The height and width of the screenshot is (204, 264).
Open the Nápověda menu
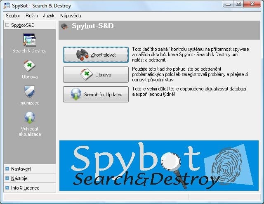pyautogui.click(x=71, y=16)
